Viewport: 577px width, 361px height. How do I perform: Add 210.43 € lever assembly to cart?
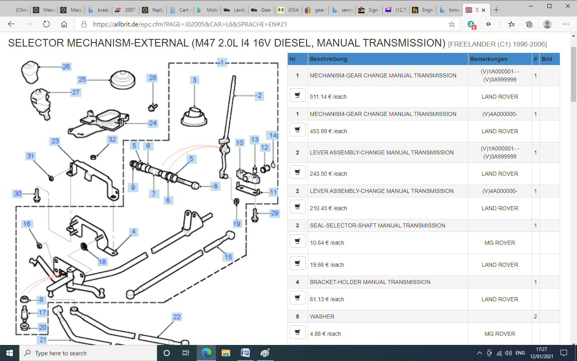click(297, 207)
